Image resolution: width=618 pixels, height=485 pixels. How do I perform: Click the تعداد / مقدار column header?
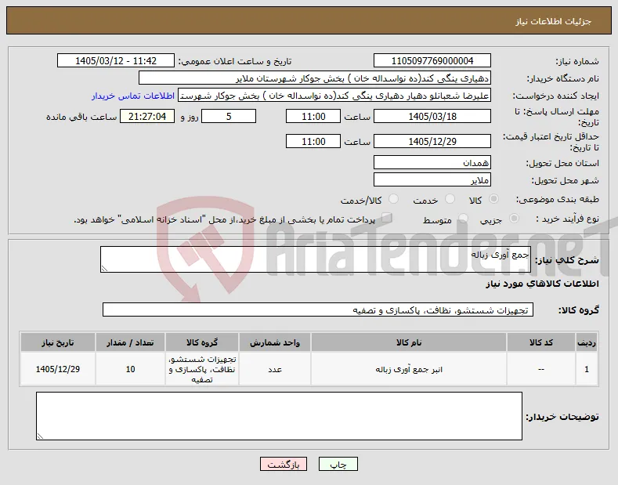tap(130, 342)
